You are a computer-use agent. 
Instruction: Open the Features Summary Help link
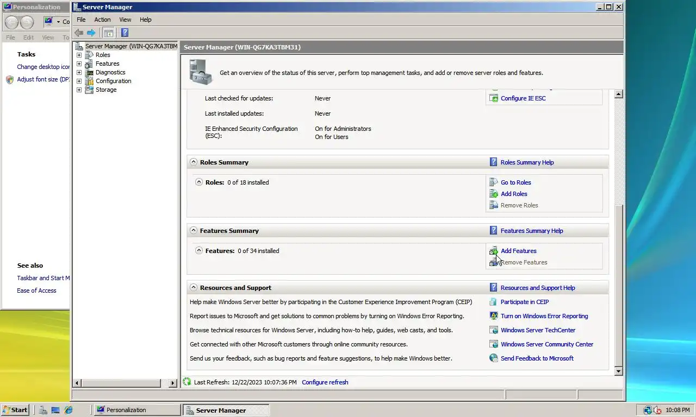532,231
